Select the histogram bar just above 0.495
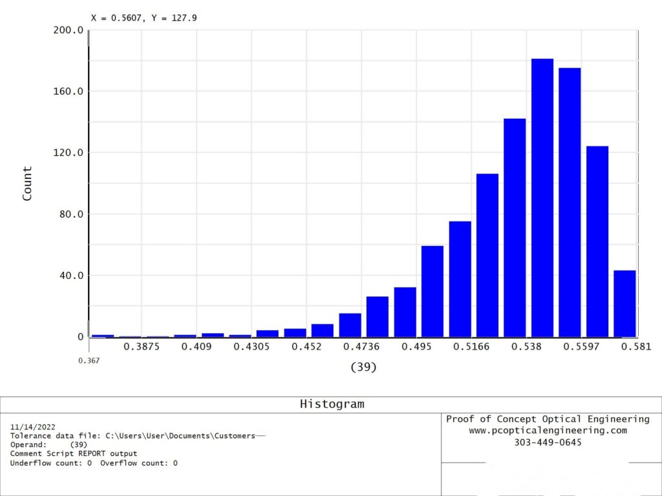The image size is (662, 496). coord(432,291)
